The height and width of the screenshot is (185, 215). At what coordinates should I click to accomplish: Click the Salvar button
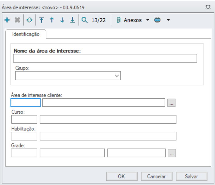(191, 176)
